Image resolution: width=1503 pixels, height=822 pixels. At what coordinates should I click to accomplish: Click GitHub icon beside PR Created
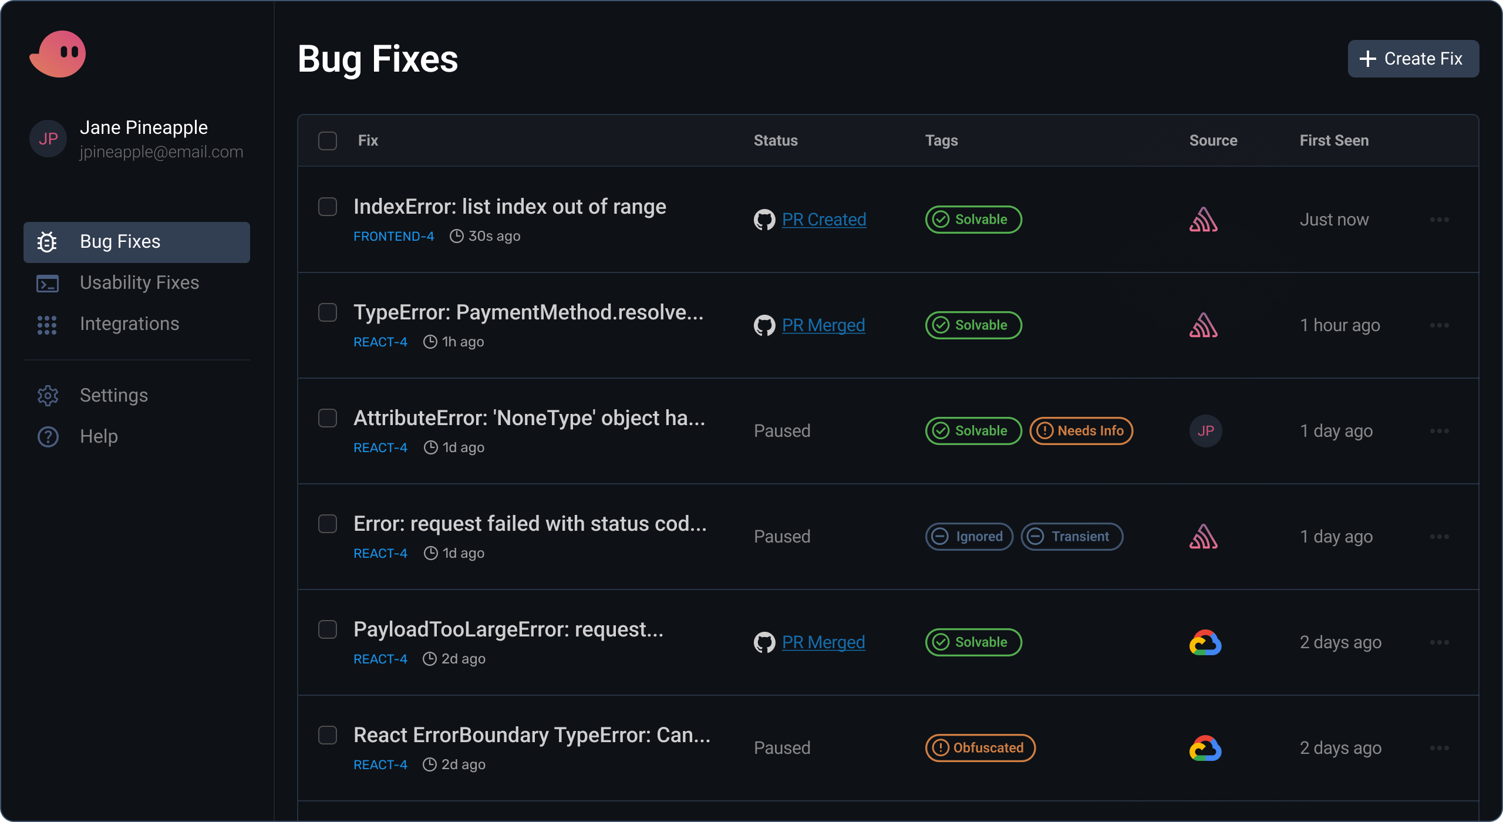tap(764, 220)
